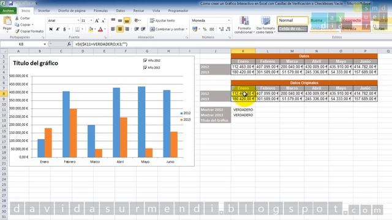This screenshot has height=220, width=392.
Task: Click the text orientation icon
Action: (137, 20)
